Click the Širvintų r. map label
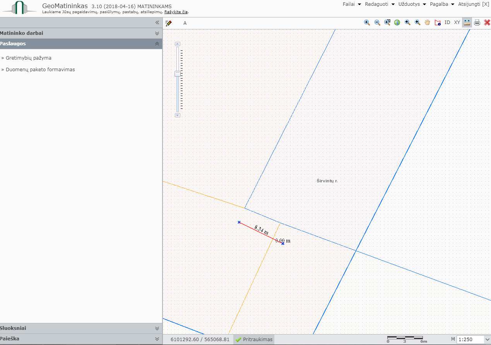The width and height of the screenshot is (491, 345). pyautogui.click(x=327, y=181)
